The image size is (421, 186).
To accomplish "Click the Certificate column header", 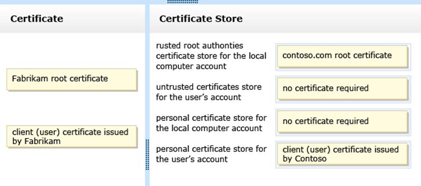I will coord(37,19).
